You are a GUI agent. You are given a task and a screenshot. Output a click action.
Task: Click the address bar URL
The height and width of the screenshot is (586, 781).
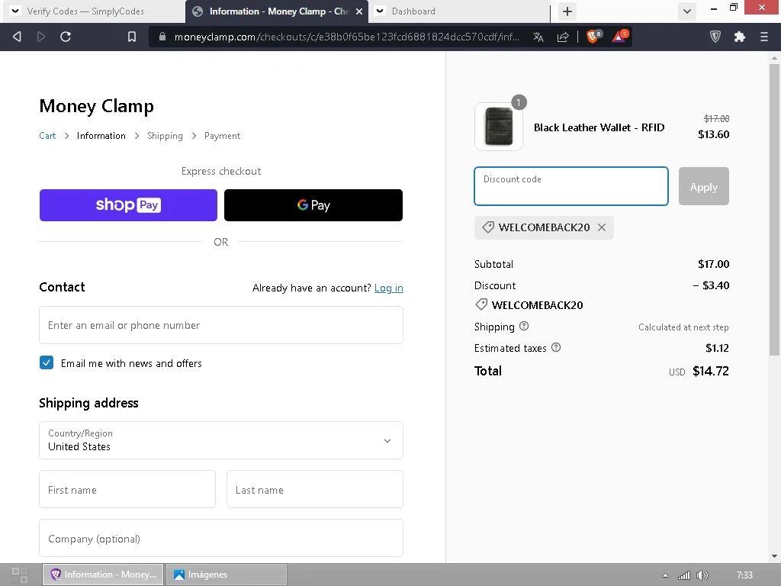pos(347,37)
